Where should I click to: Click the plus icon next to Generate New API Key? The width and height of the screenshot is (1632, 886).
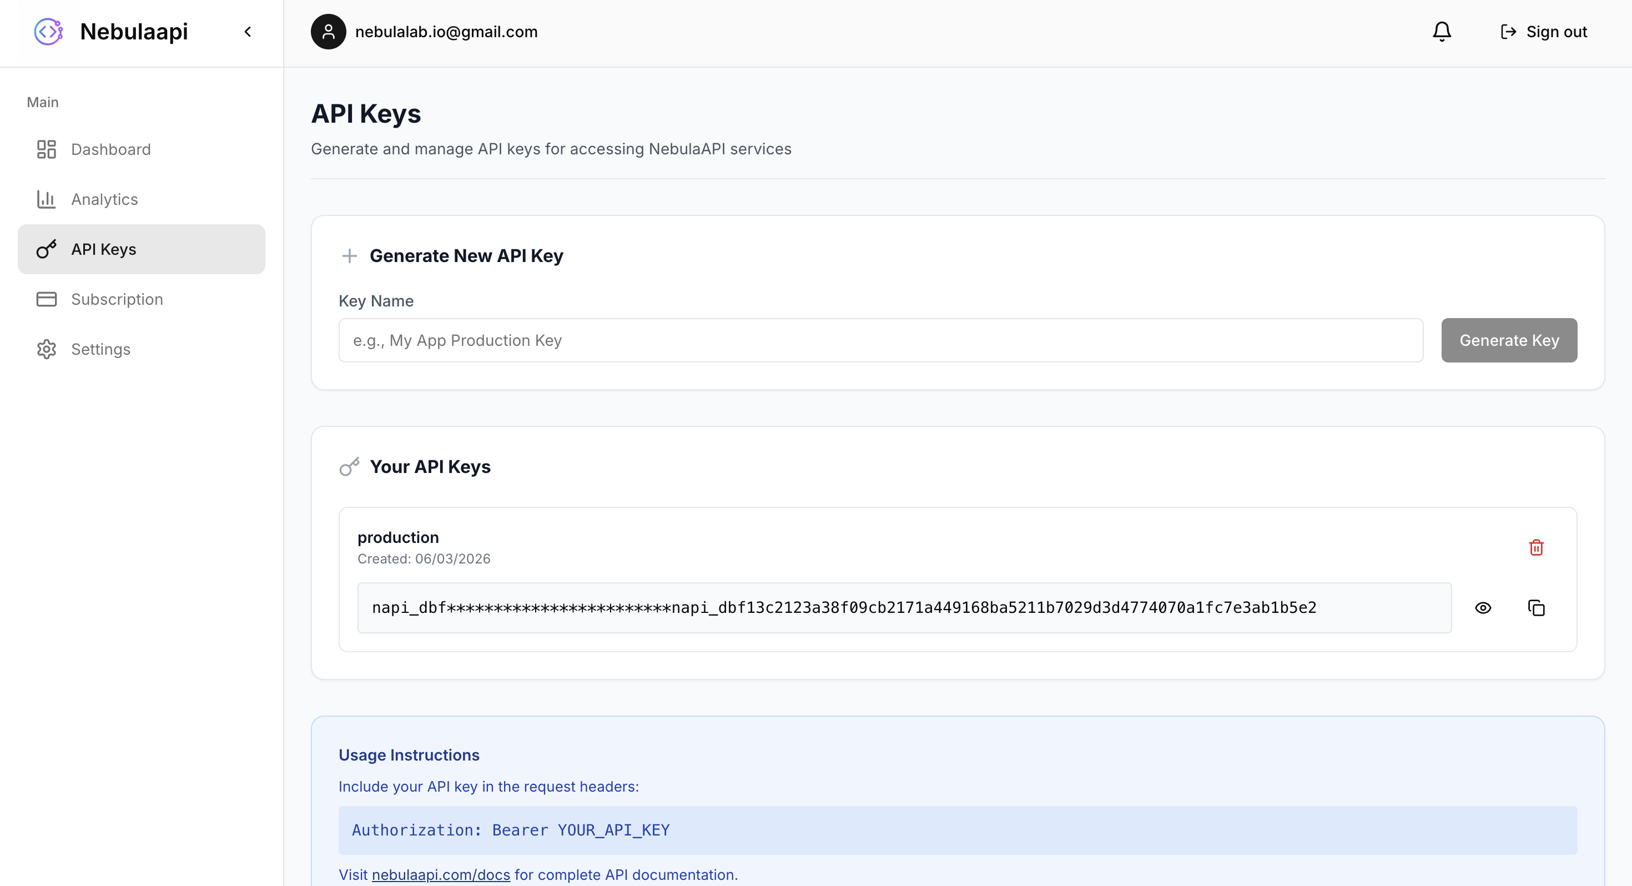click(x=349, y=256)
